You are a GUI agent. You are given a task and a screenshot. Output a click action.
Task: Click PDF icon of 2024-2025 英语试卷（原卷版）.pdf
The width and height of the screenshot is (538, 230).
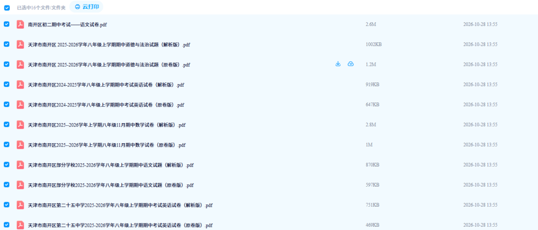click(x=20, y=104)
